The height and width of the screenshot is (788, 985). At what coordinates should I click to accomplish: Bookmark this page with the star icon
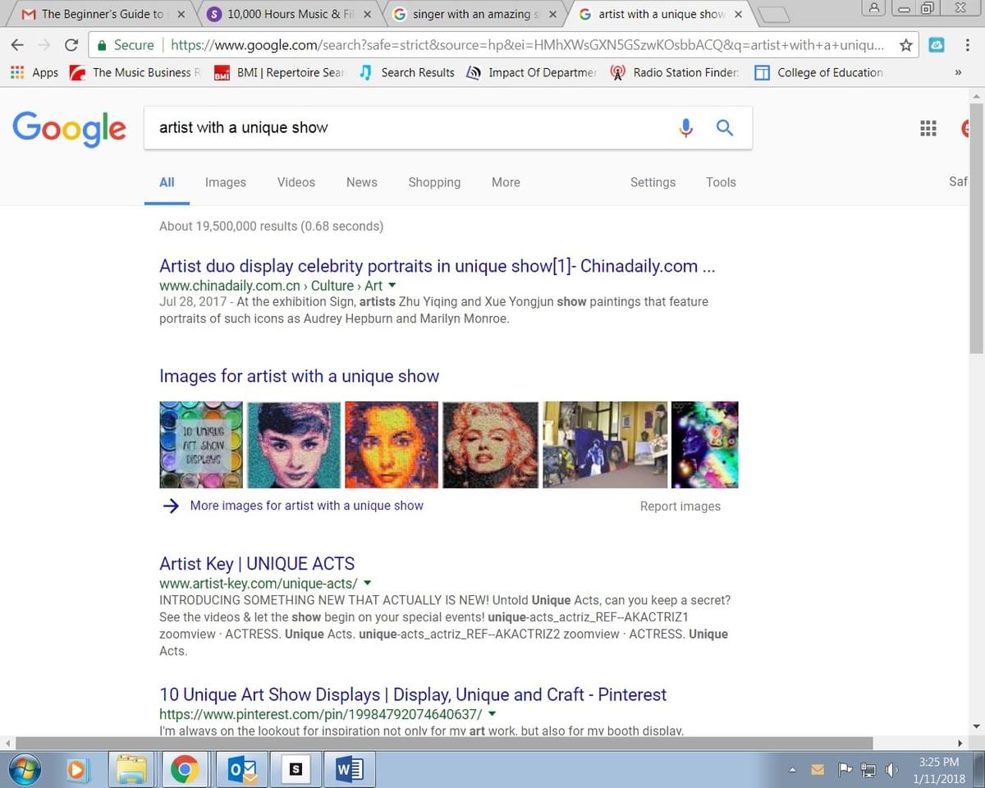click(906, 45)
